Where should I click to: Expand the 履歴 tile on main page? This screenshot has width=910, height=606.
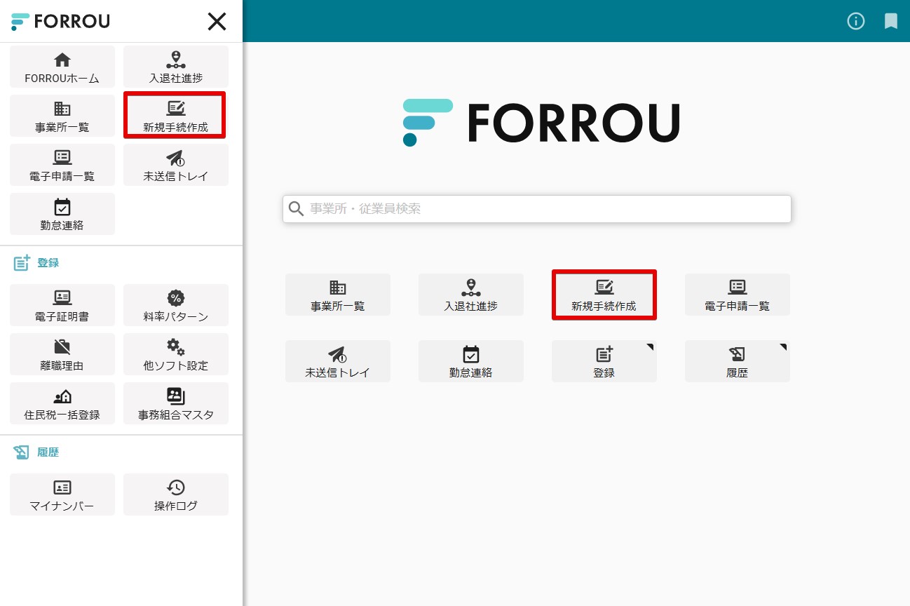(x=738, y=361)
